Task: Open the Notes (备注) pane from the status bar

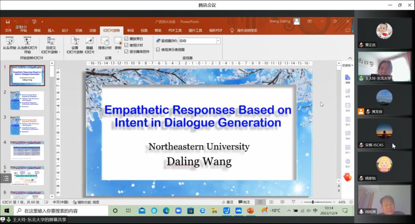Action: 228,202
